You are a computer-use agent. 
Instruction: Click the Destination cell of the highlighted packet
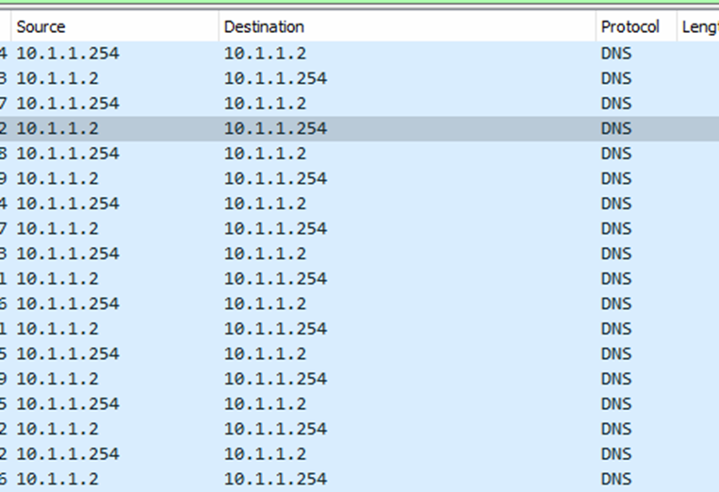275,128
